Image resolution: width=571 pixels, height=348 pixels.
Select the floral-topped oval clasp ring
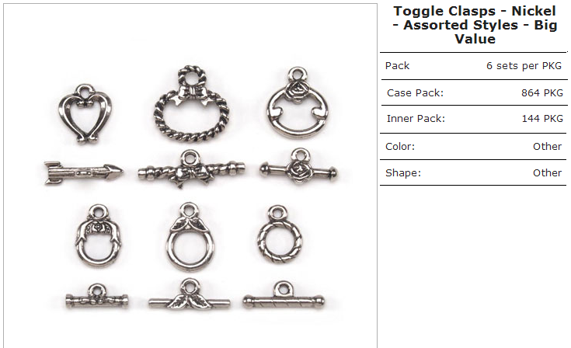(99, 235)
